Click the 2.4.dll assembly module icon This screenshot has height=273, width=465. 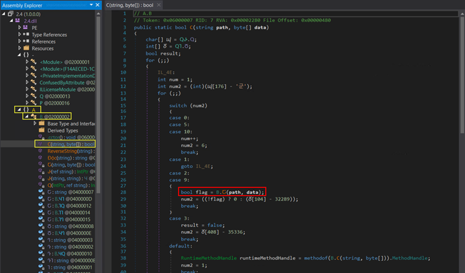click(18, 20)
